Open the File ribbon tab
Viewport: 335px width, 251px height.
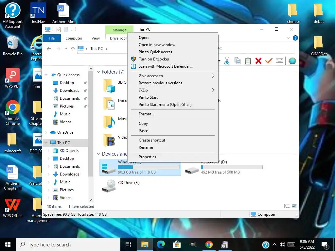(52, 38)
